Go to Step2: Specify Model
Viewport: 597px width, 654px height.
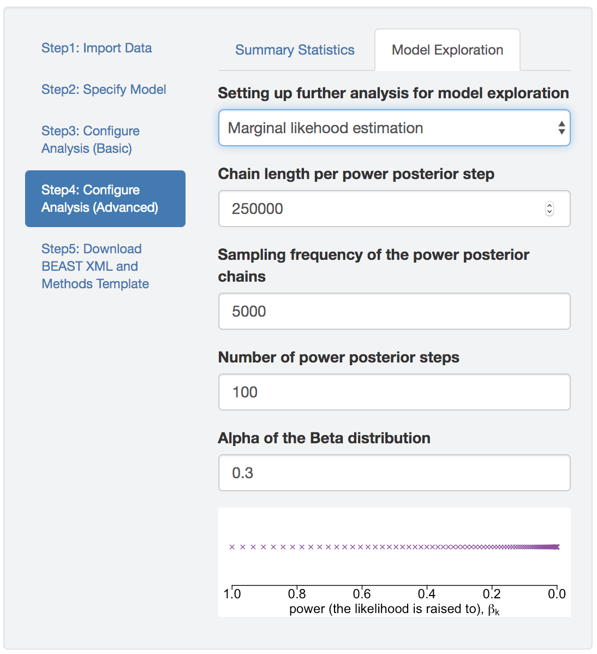pyautogui.click(x=104, y=90)
